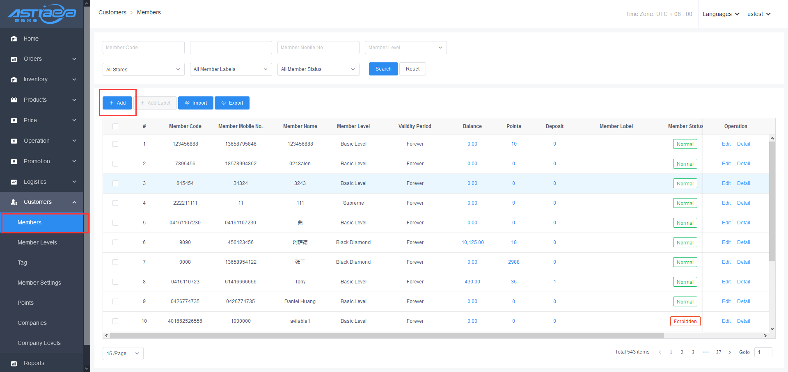Expand the All Stores dropdown
Viewport: 788px width, 372px height.
(x=143, y=69)
